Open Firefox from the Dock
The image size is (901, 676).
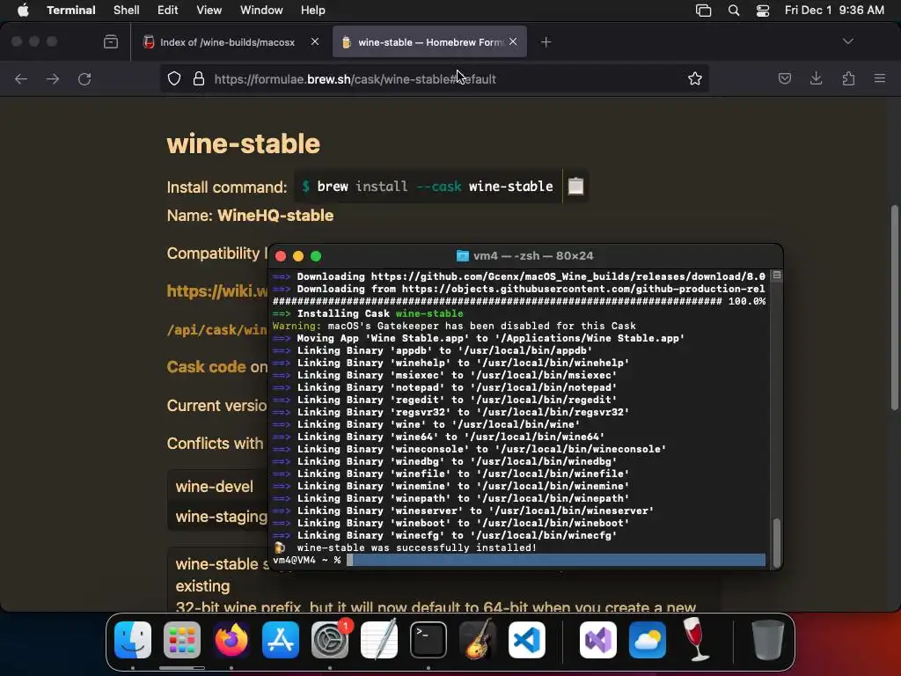(x=231, y=640)
